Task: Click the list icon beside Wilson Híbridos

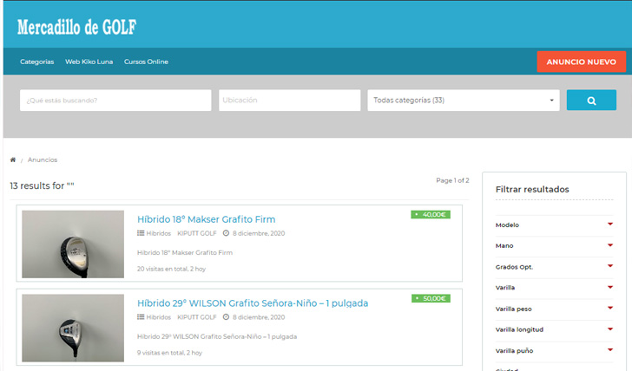Action: pyautogui.click(x=141, y=316)
